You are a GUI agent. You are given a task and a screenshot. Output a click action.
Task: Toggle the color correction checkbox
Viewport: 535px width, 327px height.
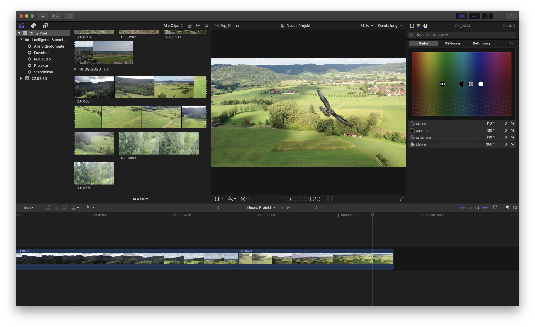[411, 35]
